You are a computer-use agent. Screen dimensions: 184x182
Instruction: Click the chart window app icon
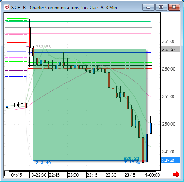point(6,7)
